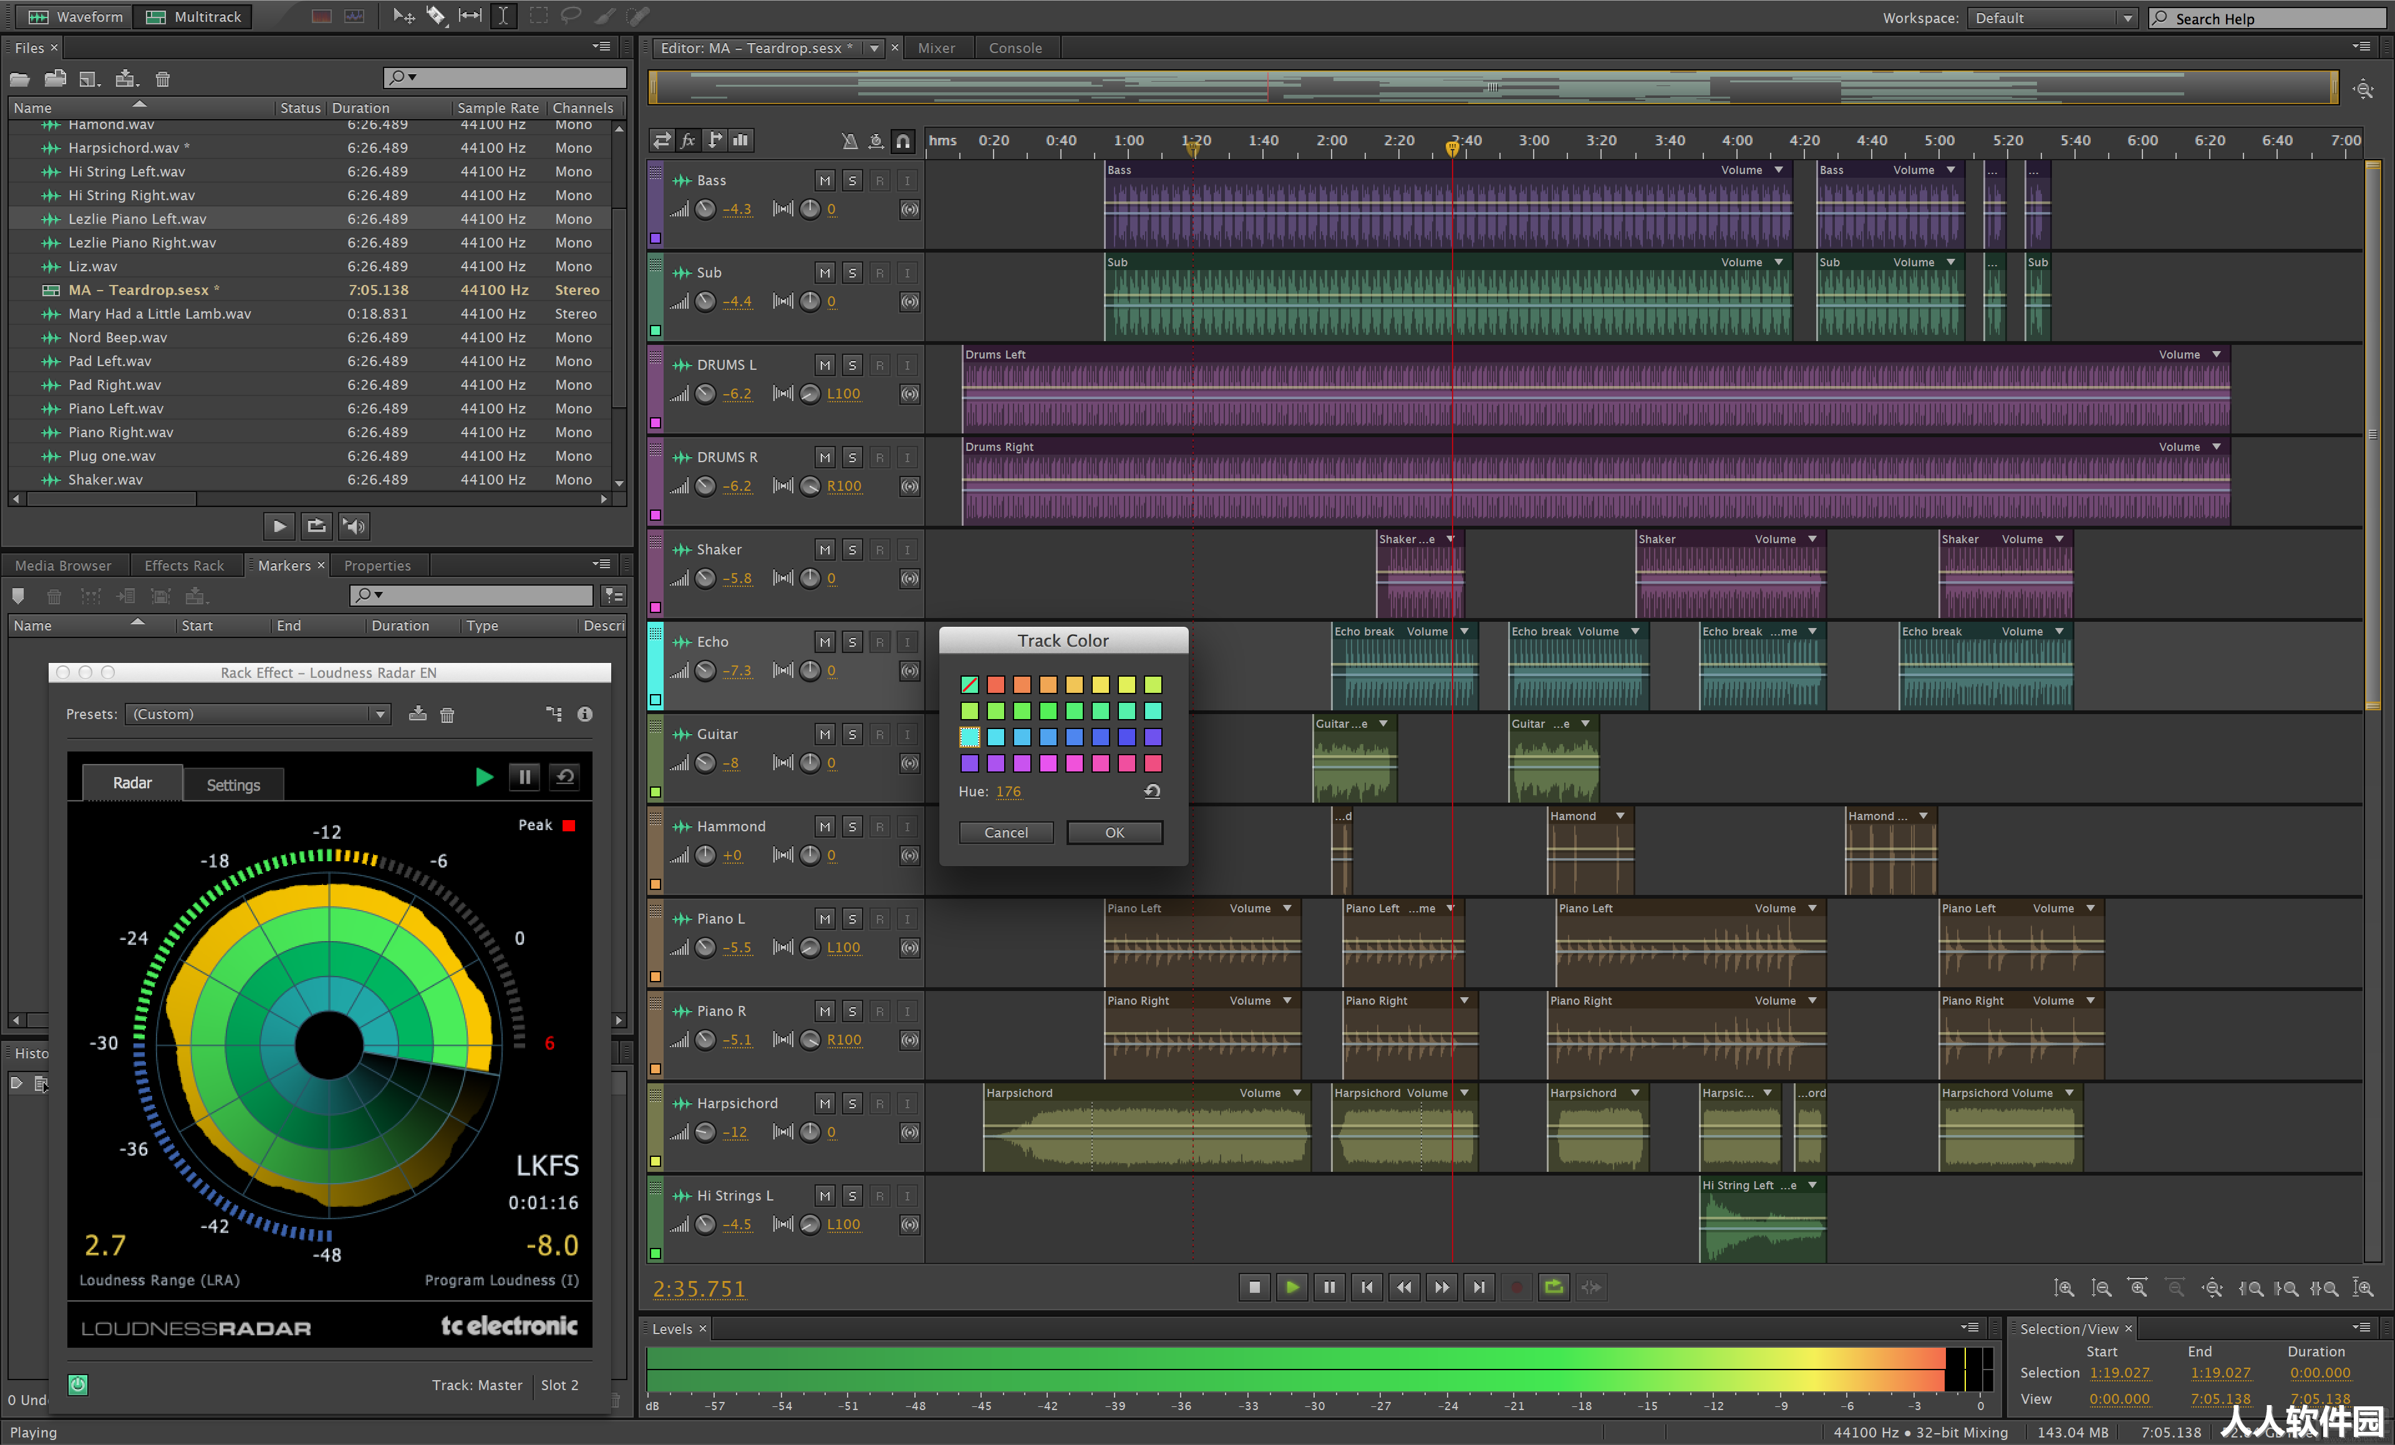Toggle the snapping magnet icon

(903, 142)
